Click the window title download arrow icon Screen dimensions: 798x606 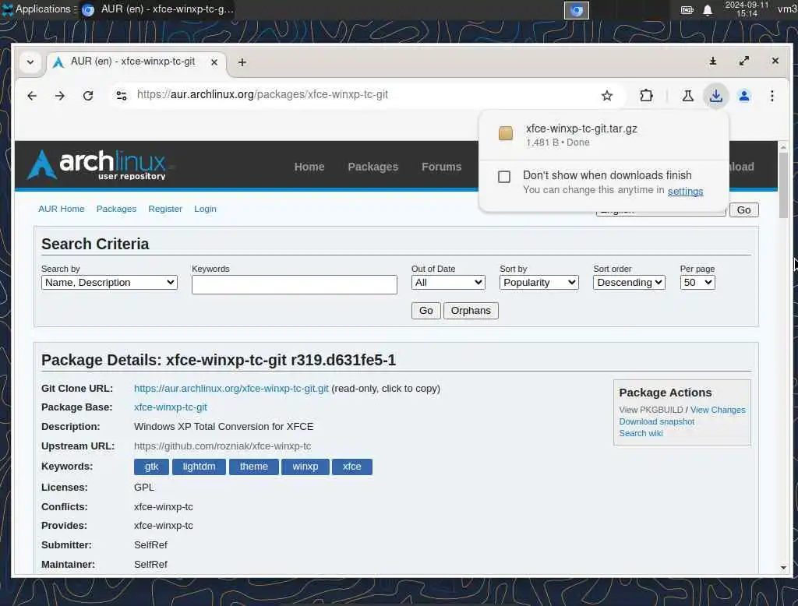click(713, 61)
